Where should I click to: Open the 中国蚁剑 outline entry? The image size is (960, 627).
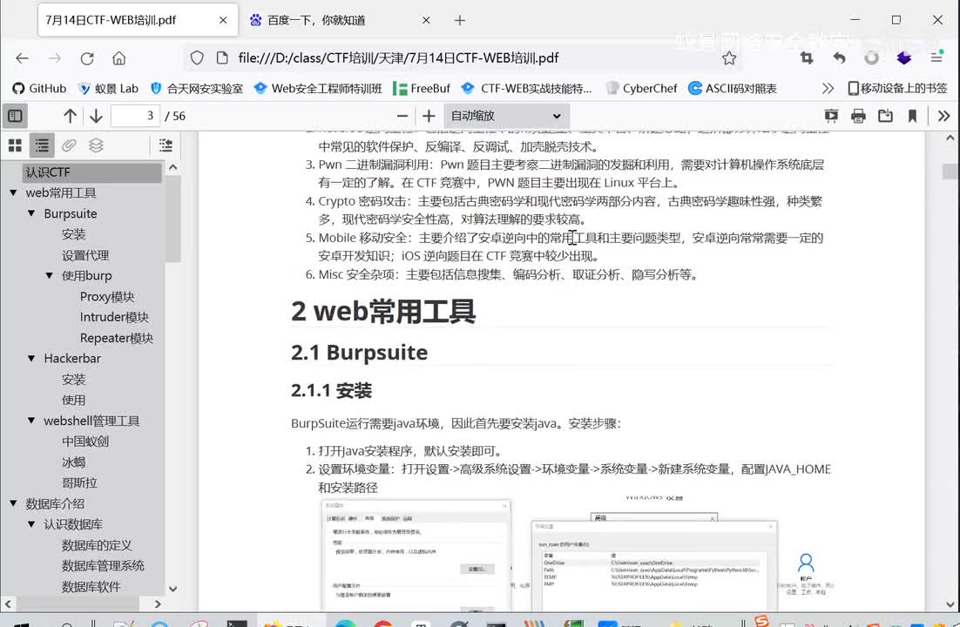coord(85,442)
